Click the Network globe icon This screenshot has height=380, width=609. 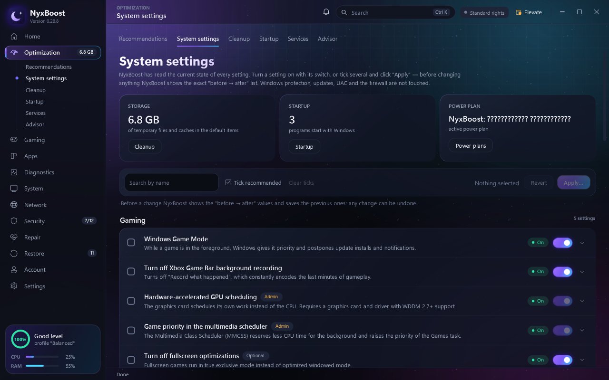[14, 205]
